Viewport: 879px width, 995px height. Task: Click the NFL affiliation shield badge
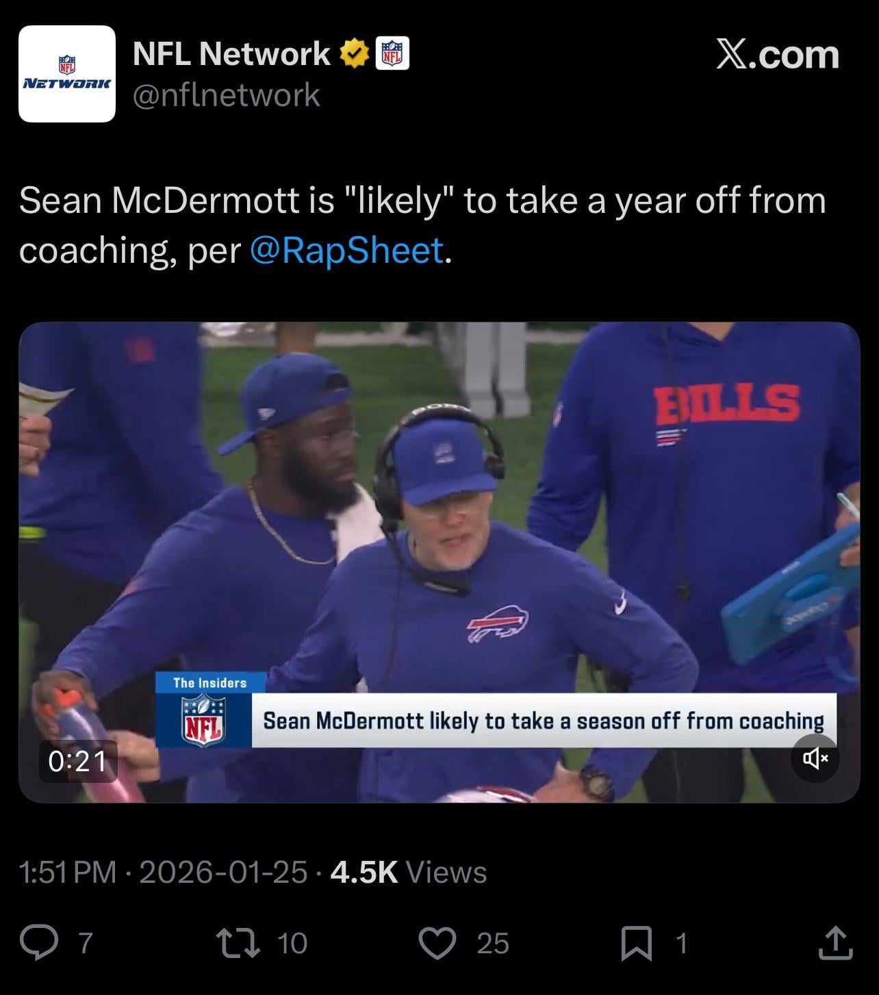point(392,54)
